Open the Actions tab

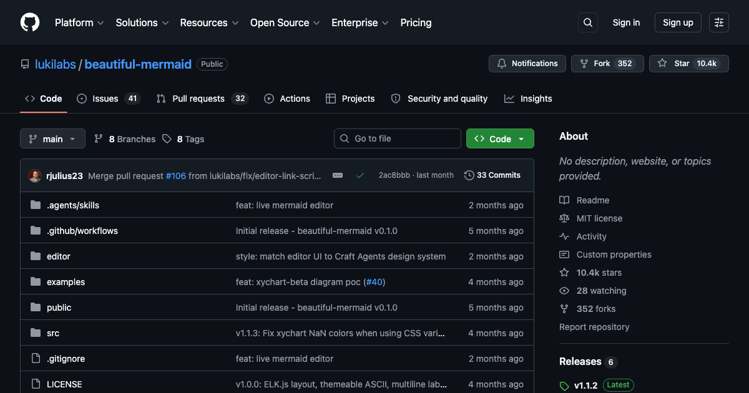point(287,99)
